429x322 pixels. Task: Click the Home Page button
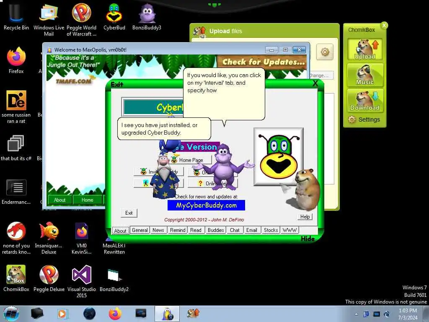point(191,160)
